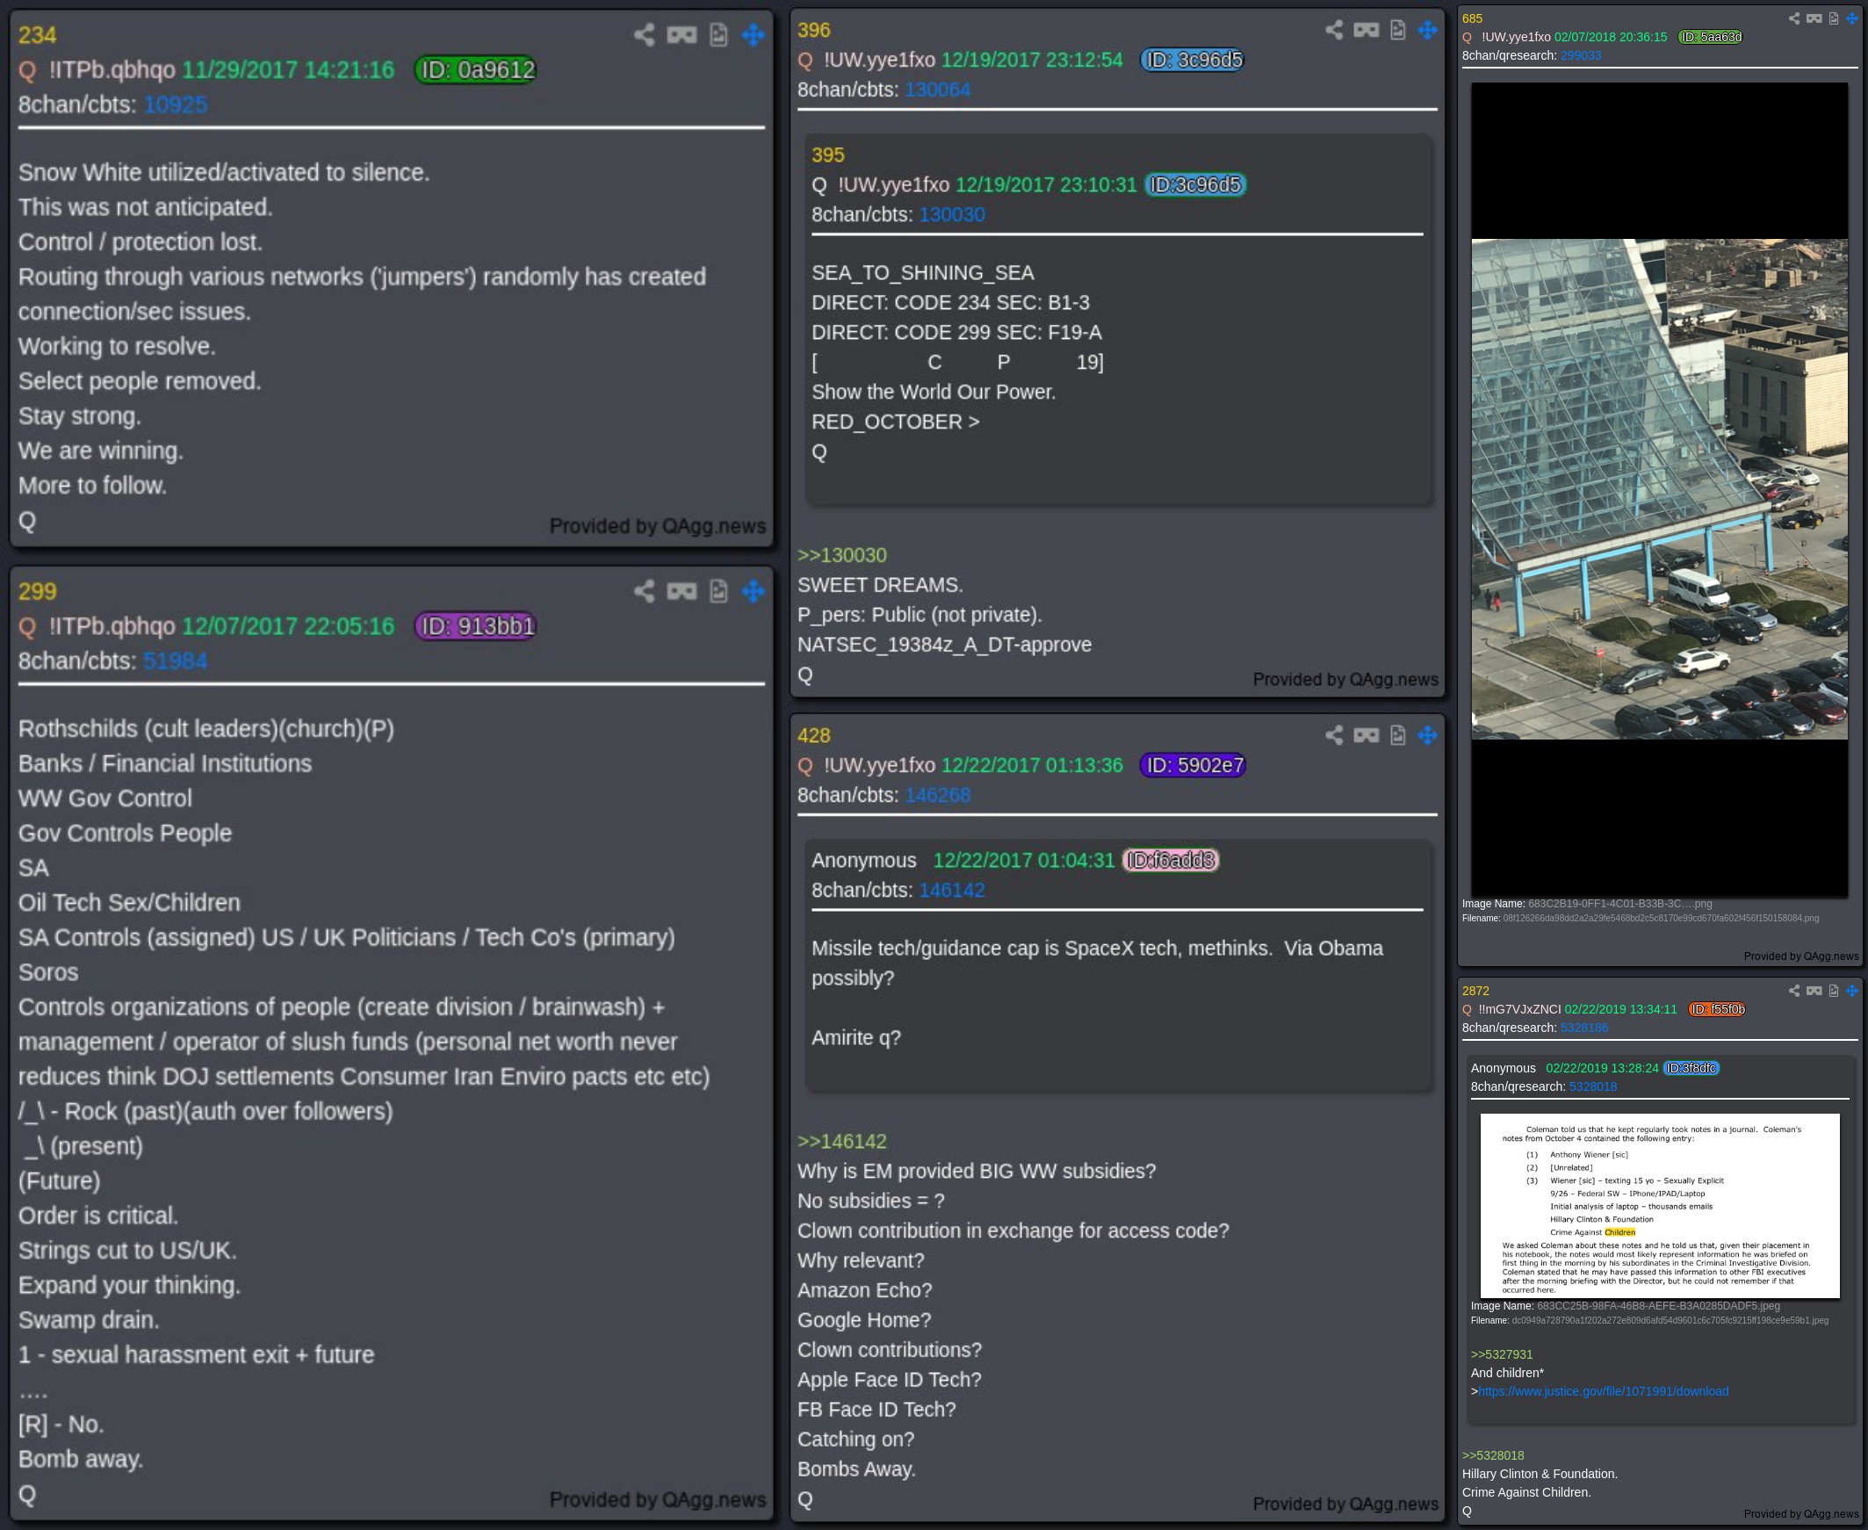
Task: Click the document icon on post 428
Action: click(1397, 735)
